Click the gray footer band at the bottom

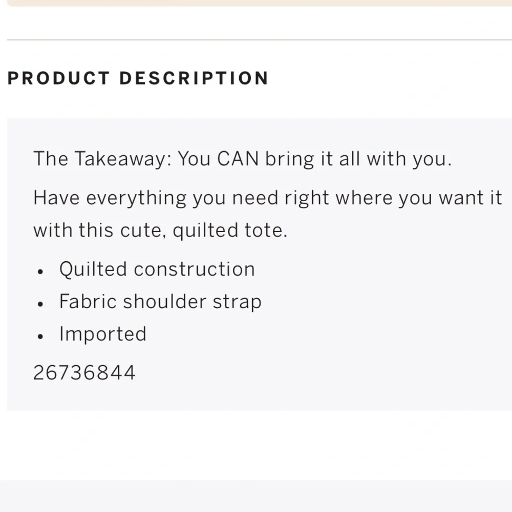(256, 496)
